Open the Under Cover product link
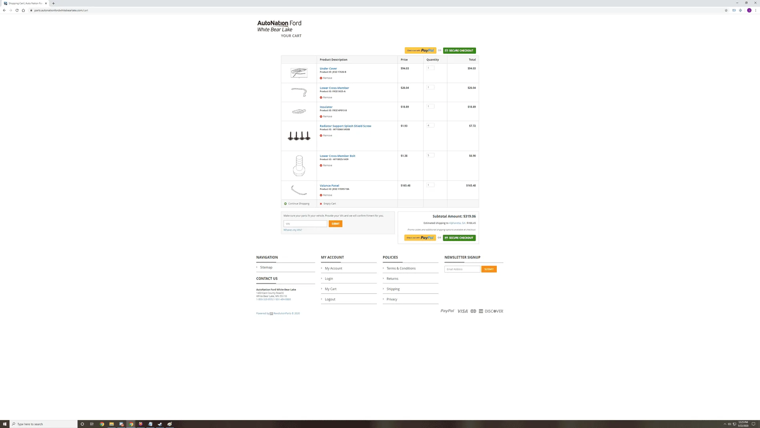 (x=328, y=68)
